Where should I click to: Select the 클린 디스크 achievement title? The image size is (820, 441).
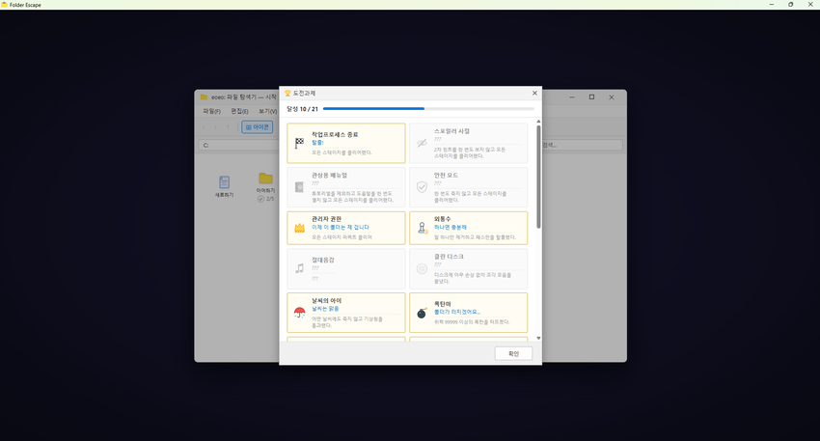449,257
